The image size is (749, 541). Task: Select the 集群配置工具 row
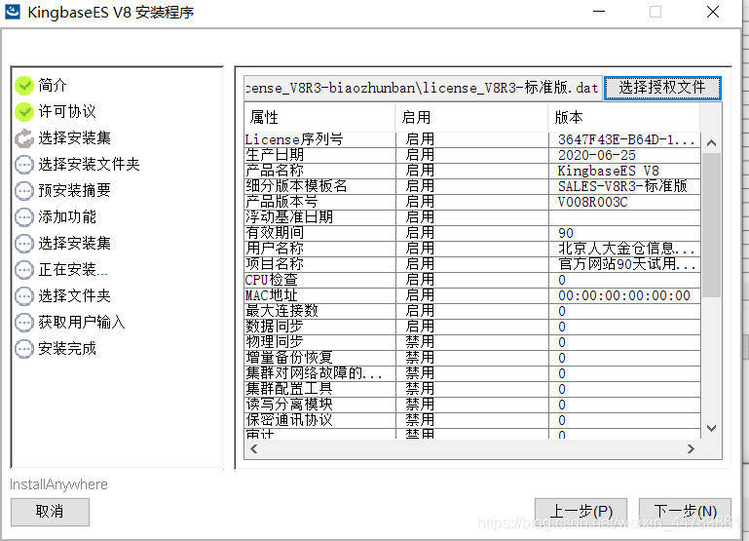pyautogui.click(x=472, y=389)
